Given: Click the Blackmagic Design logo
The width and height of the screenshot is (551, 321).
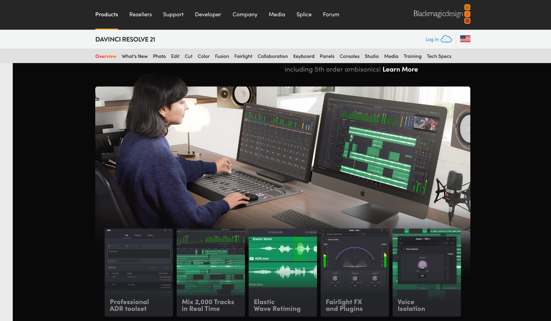Looking at the screenshot, I should point(442,14).
